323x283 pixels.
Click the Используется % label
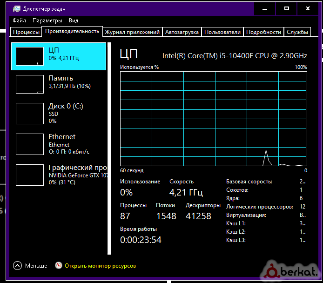(x=140, y=67)
